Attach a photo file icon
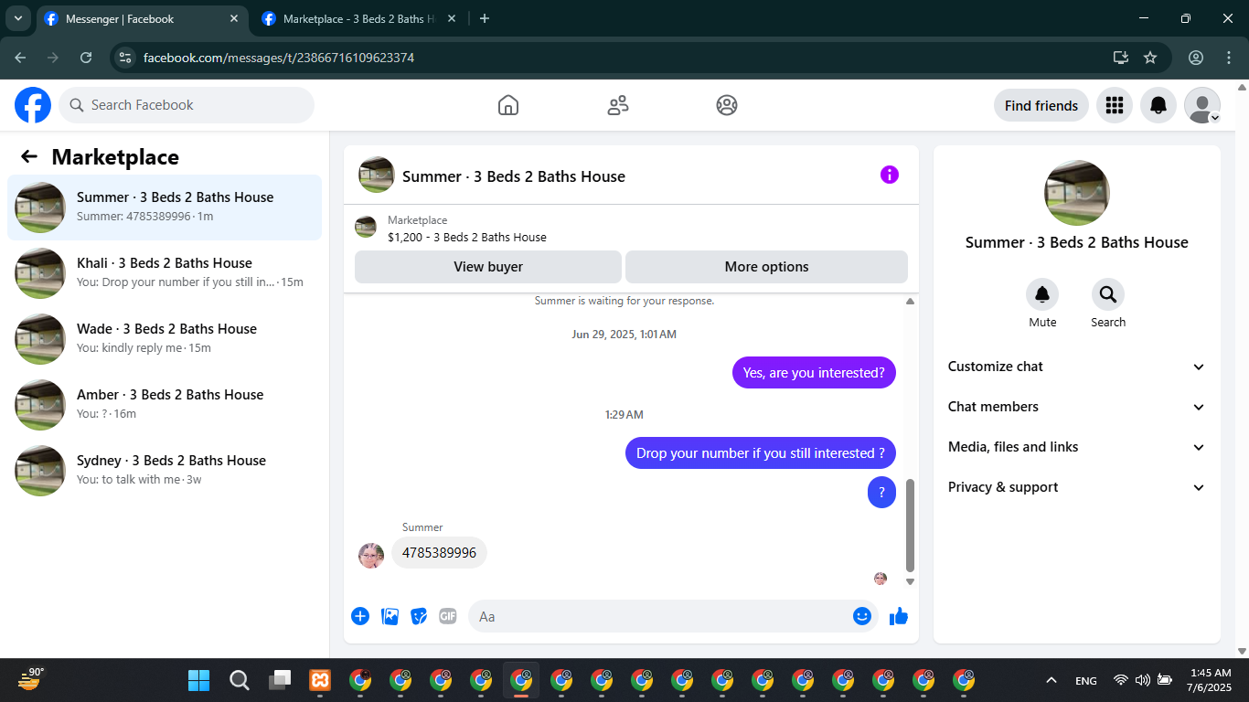This screenshot has height=702, width=1249. click(x=390, y=616)
